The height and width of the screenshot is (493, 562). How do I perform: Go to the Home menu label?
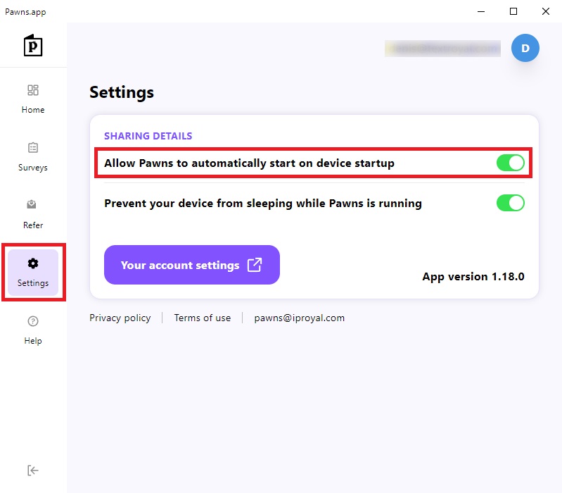pyautogui.click(x=33, y=110)
